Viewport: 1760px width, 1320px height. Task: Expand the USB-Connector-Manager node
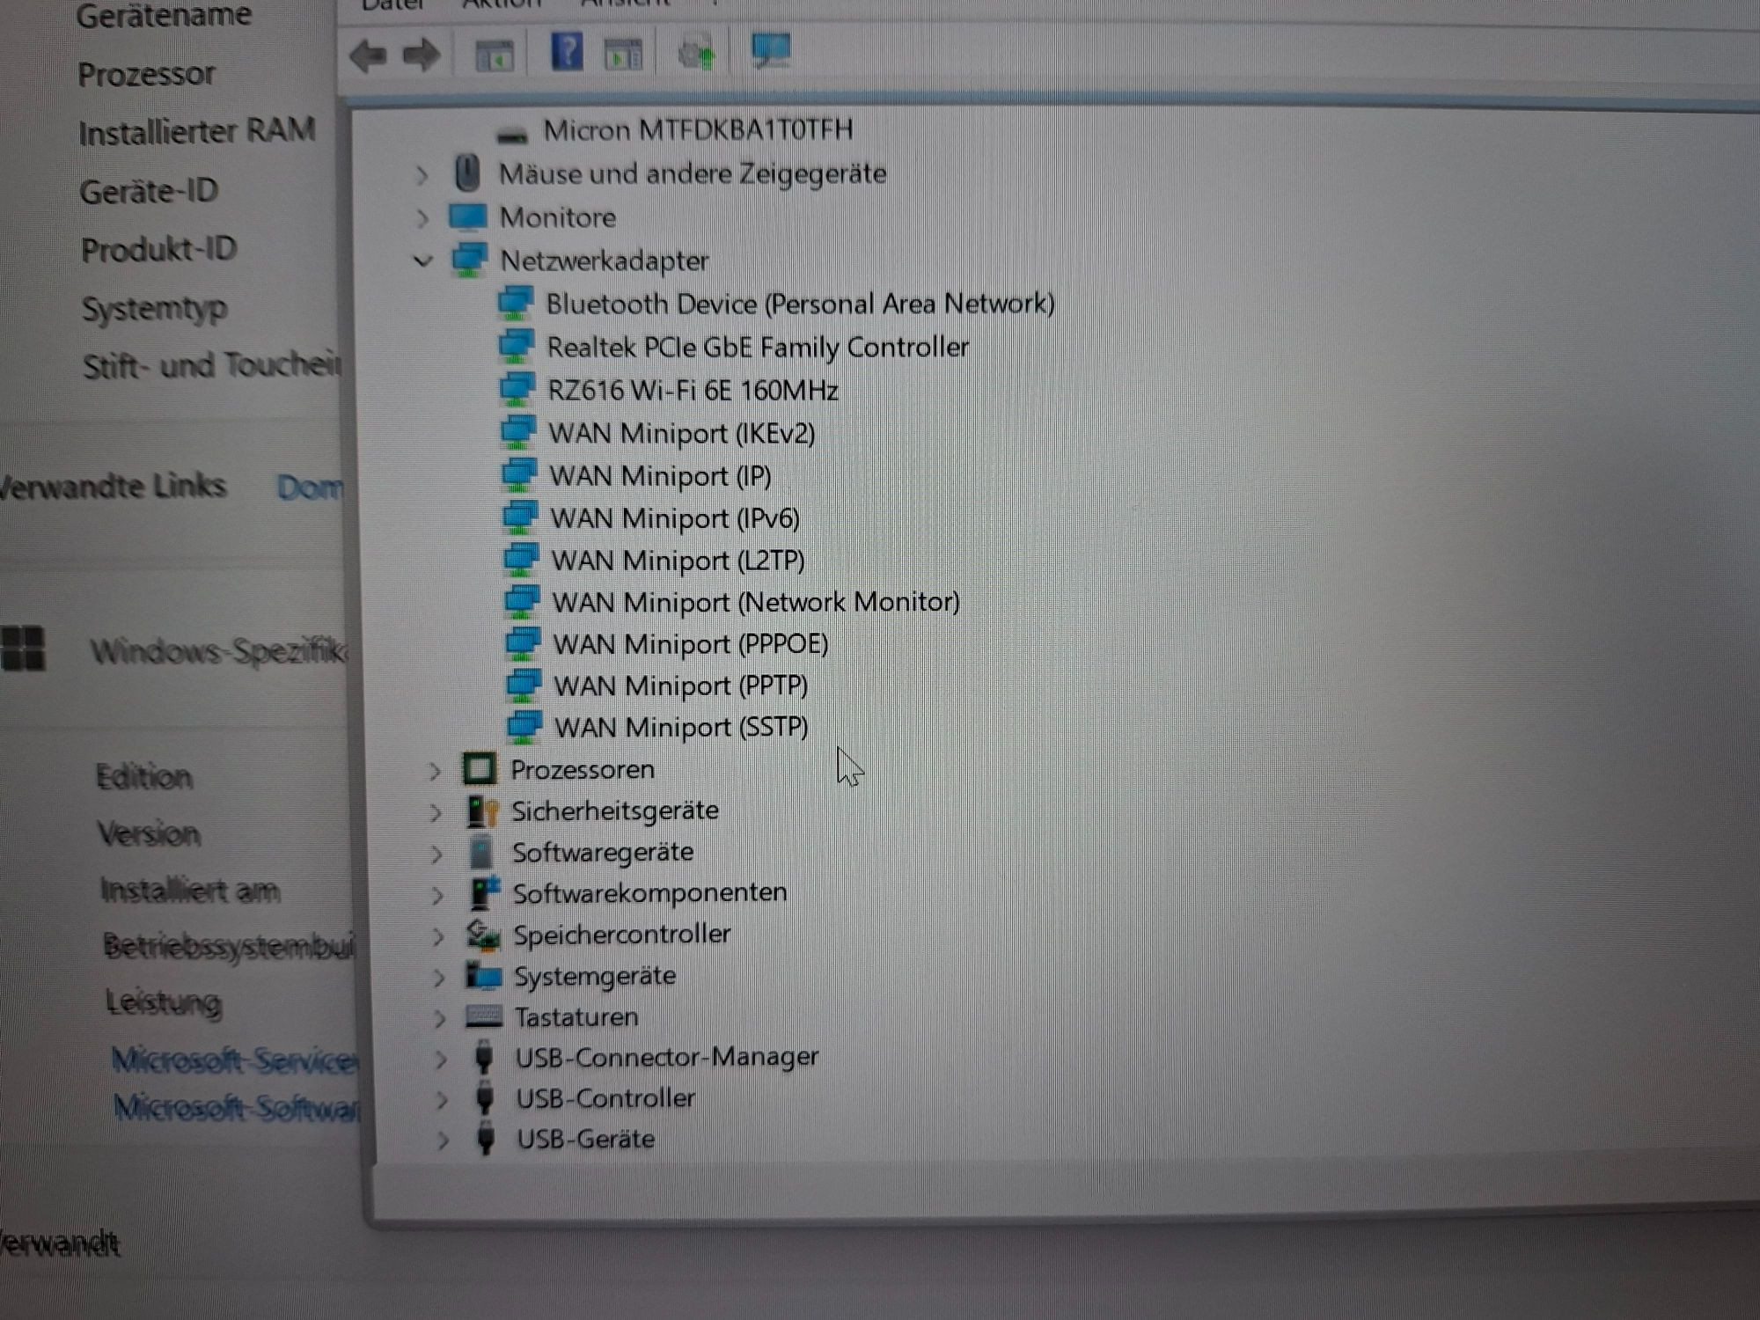(441, 1060)
